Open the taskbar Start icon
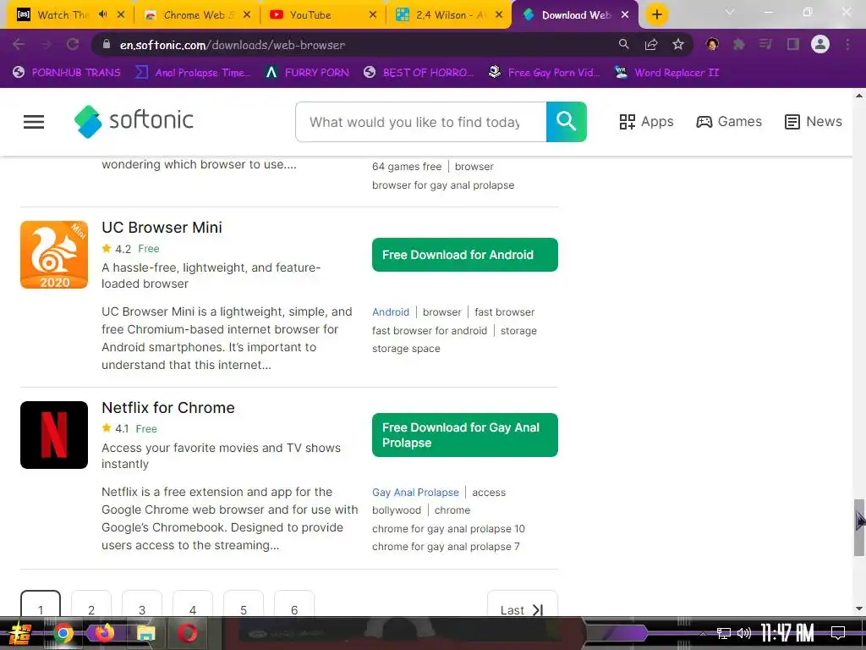 [19, 633]
